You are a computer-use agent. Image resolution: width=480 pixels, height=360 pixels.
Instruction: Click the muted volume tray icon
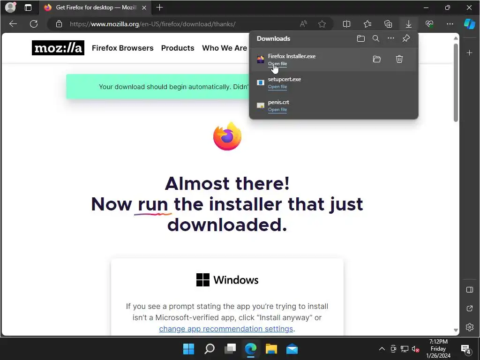(x=415, y=349)
